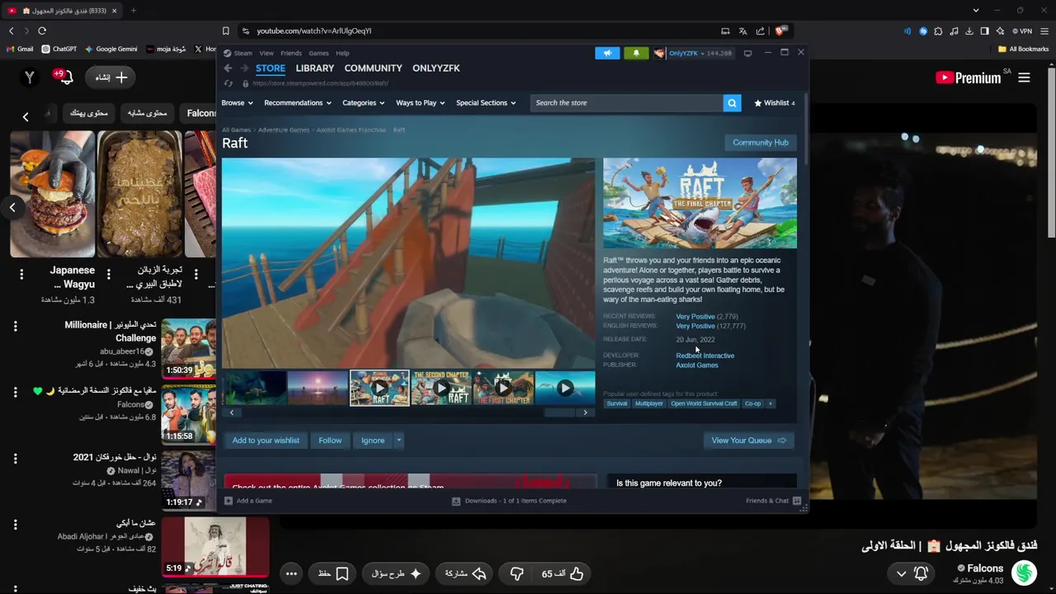Open browser downloads icon
Screen dimensions: 1056x594
coord(969,31)
